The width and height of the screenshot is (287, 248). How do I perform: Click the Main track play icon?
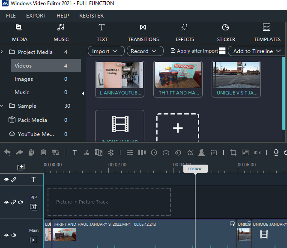(33, 240)
